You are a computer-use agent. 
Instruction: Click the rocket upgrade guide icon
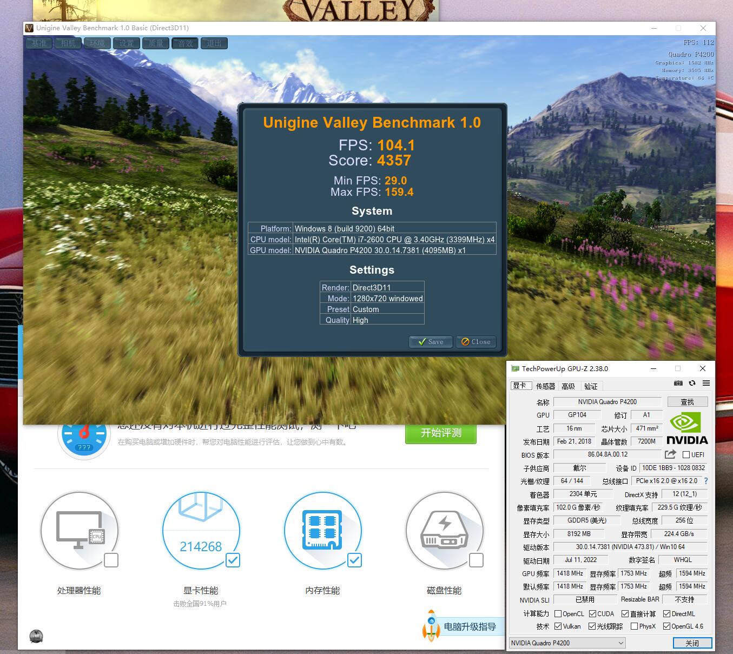[x=431, y=626]
